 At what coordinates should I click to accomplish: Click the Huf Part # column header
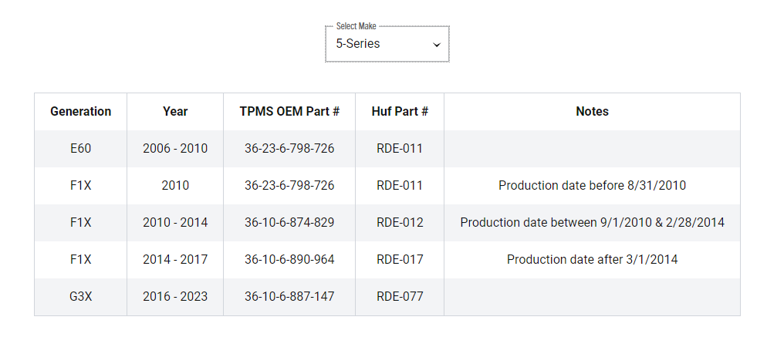[400, 112]
